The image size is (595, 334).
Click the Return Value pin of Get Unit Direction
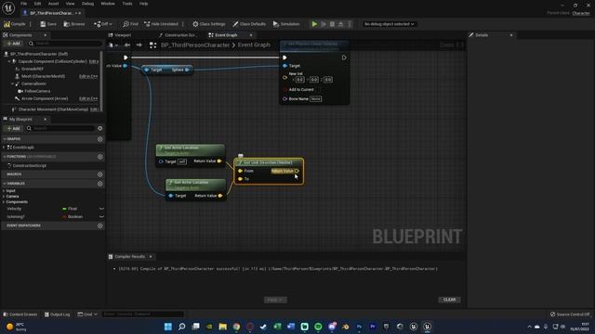coord(297,171)
